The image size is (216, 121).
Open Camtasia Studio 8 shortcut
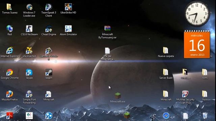[49, 50]
